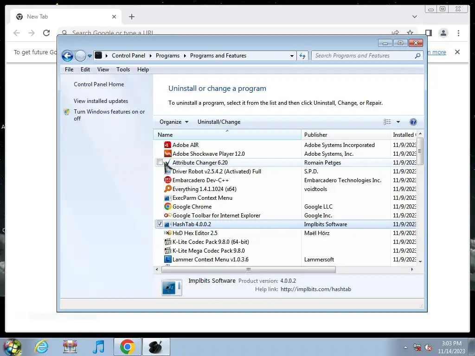Open the Windows Start orb
475x356 pixels.
(x=12, y=347)
